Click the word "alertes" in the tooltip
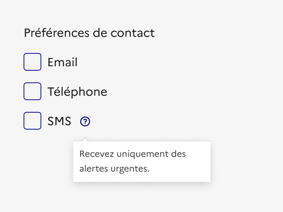Screen dimensions: 283x212 pos(91,169)
